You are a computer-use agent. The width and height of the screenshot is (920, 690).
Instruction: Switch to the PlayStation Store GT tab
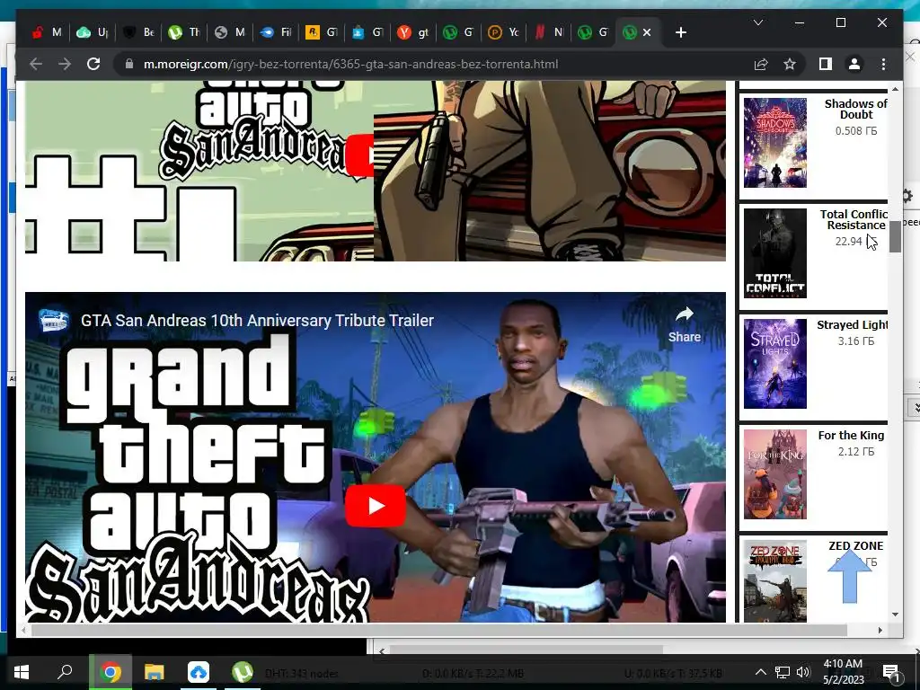[x=367, y=32]
